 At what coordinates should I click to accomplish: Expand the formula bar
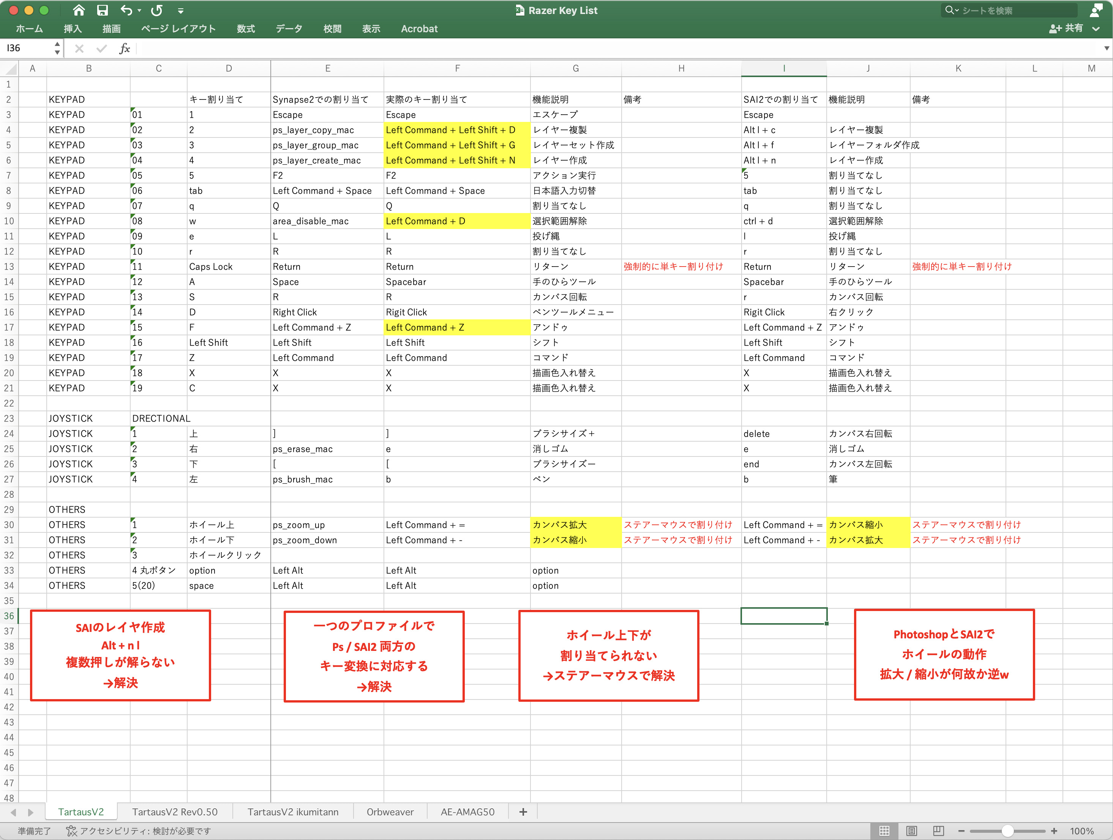point(1107,48)
